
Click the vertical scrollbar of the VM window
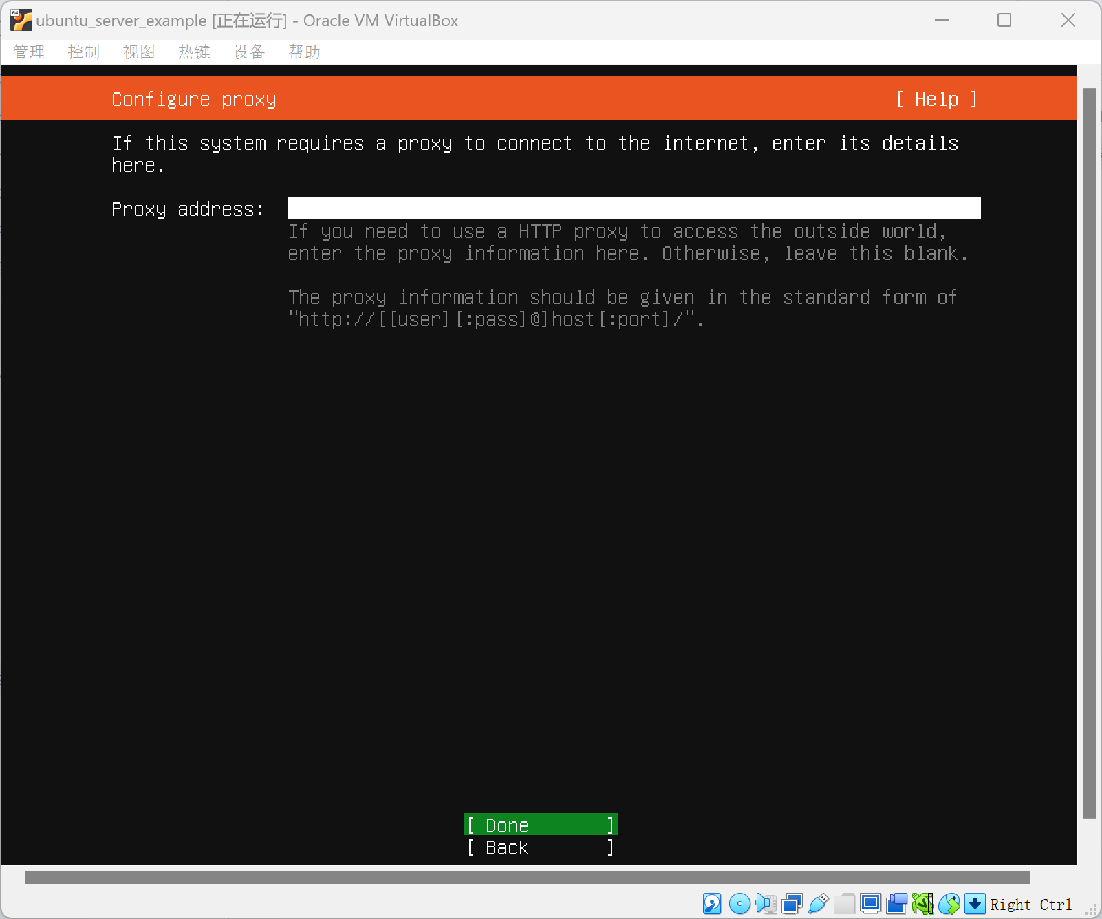pos(1088,453)
